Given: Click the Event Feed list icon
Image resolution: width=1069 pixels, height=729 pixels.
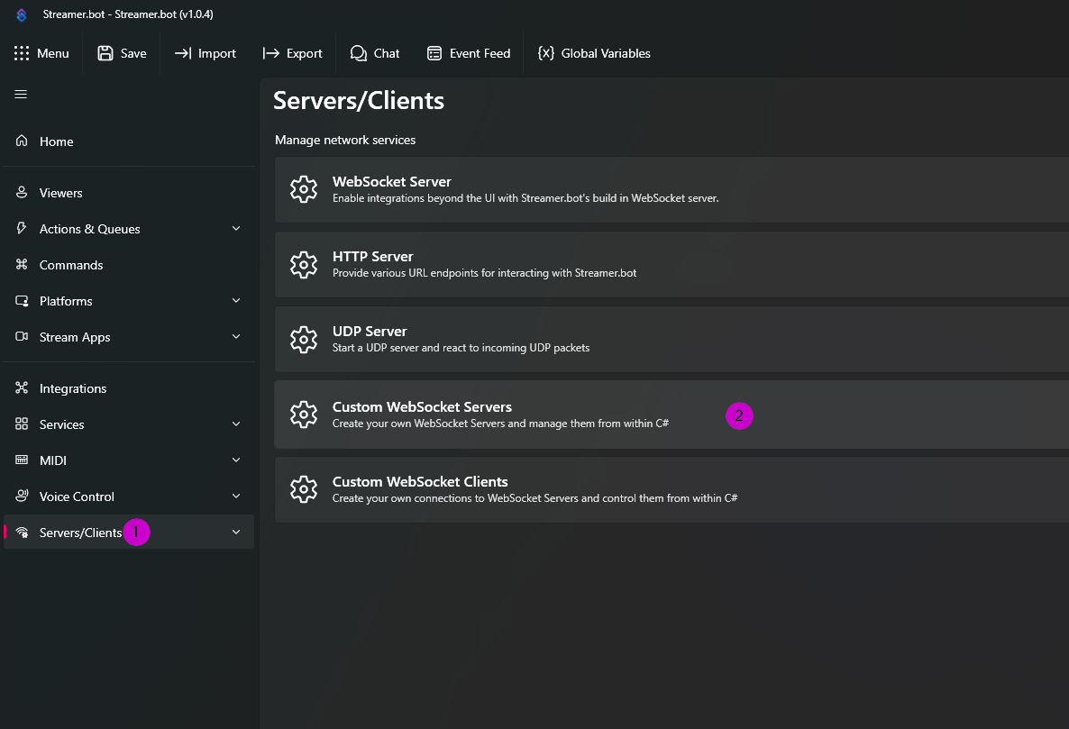Looking at the screenshot, I should point(434,53).
